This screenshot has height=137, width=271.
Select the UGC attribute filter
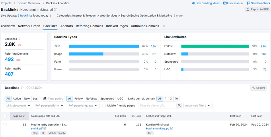120,99
